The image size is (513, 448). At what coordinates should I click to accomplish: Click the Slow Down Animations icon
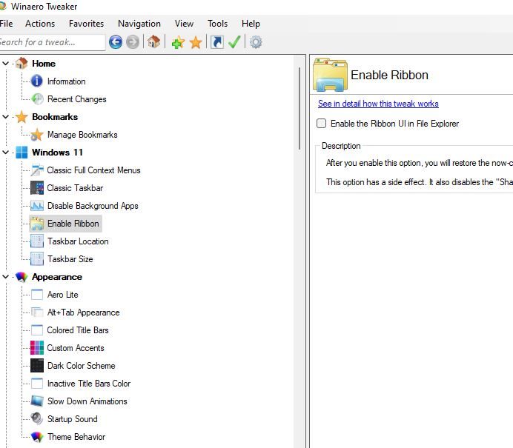point(37,401)
